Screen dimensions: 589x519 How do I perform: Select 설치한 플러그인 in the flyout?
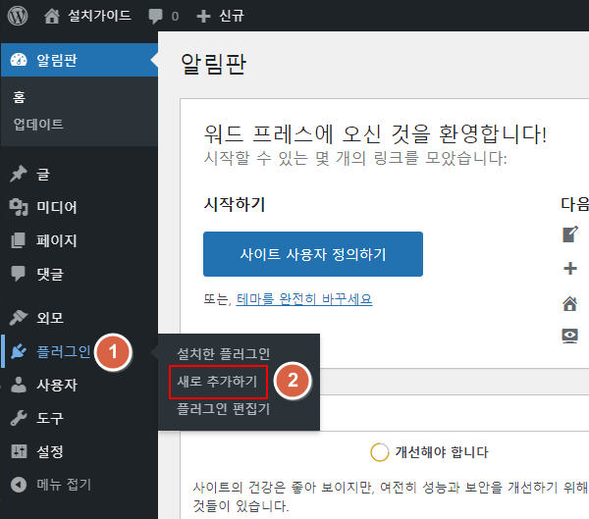(224, 354)
